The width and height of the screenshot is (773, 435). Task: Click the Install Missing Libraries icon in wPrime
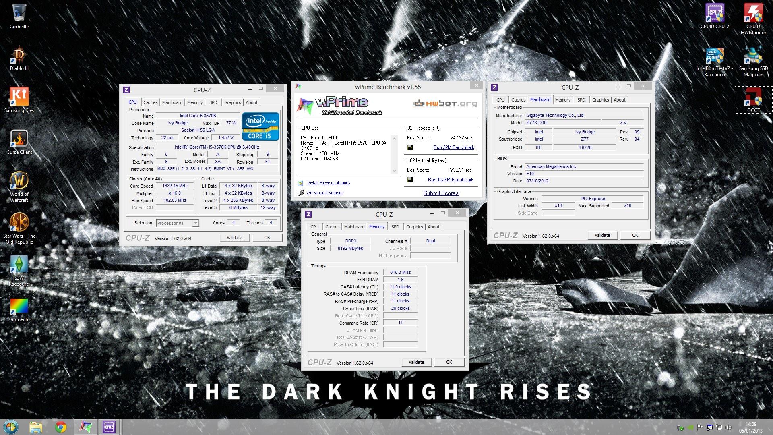point(301,183)
